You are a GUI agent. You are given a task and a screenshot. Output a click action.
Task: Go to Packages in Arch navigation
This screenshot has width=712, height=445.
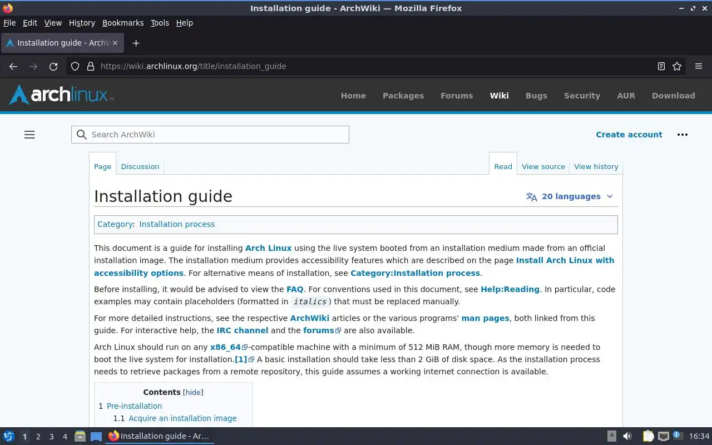pos(403,96)
